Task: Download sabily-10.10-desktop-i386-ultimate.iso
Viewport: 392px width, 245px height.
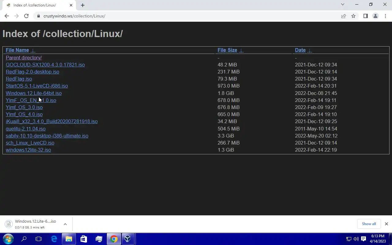Action: [x=47, y=136]
